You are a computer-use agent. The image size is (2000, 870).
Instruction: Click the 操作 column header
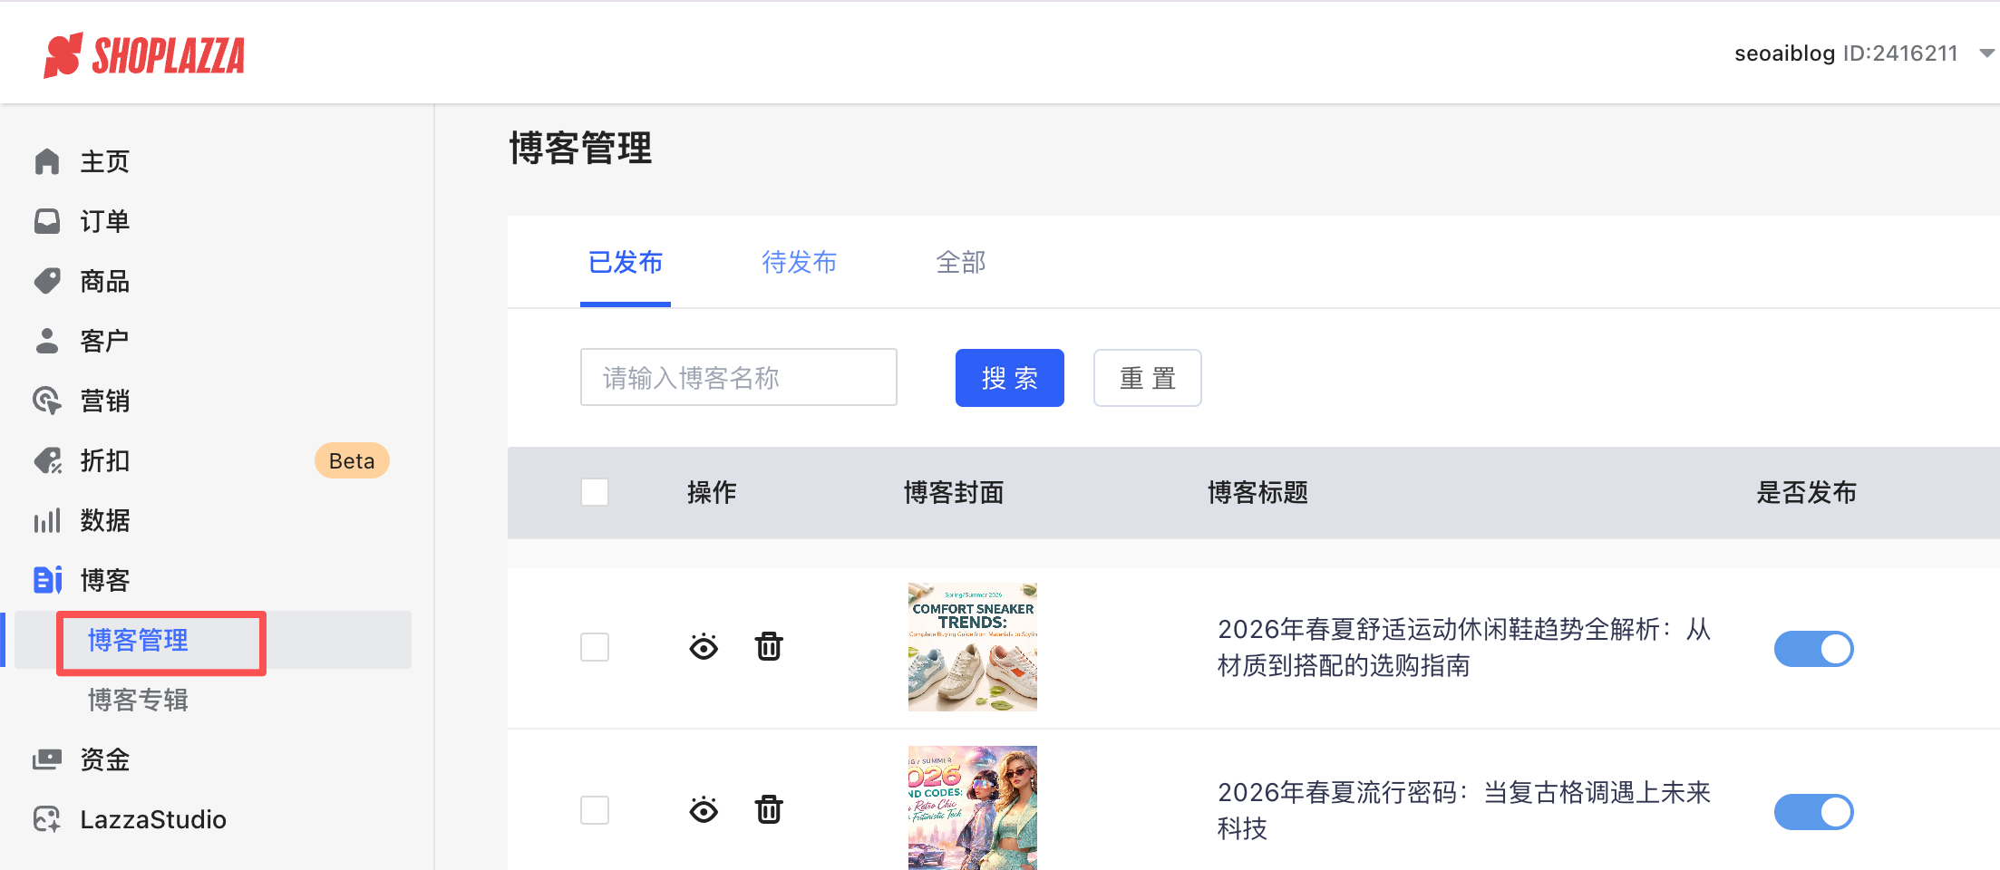712,492
